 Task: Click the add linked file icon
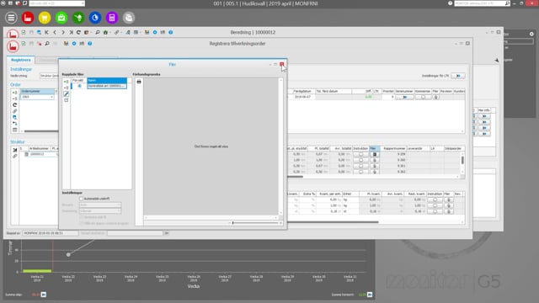[66, 82]
